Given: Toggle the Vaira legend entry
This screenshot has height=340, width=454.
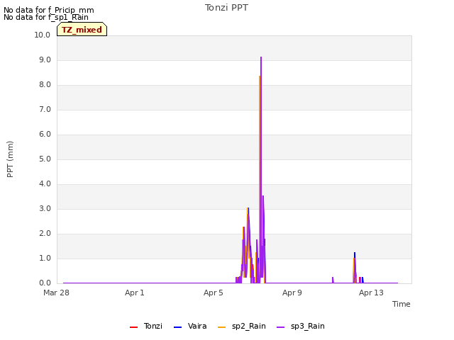Looking at the screenshot, I should (190, 326).
